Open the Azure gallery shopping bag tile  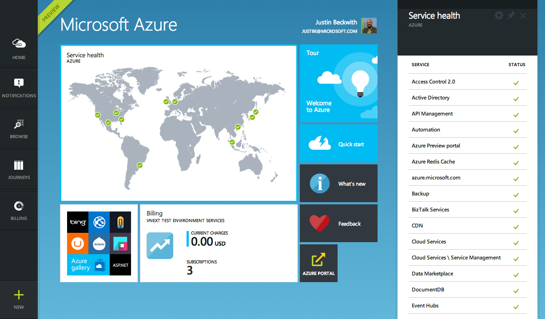click(x=88, y=264)
